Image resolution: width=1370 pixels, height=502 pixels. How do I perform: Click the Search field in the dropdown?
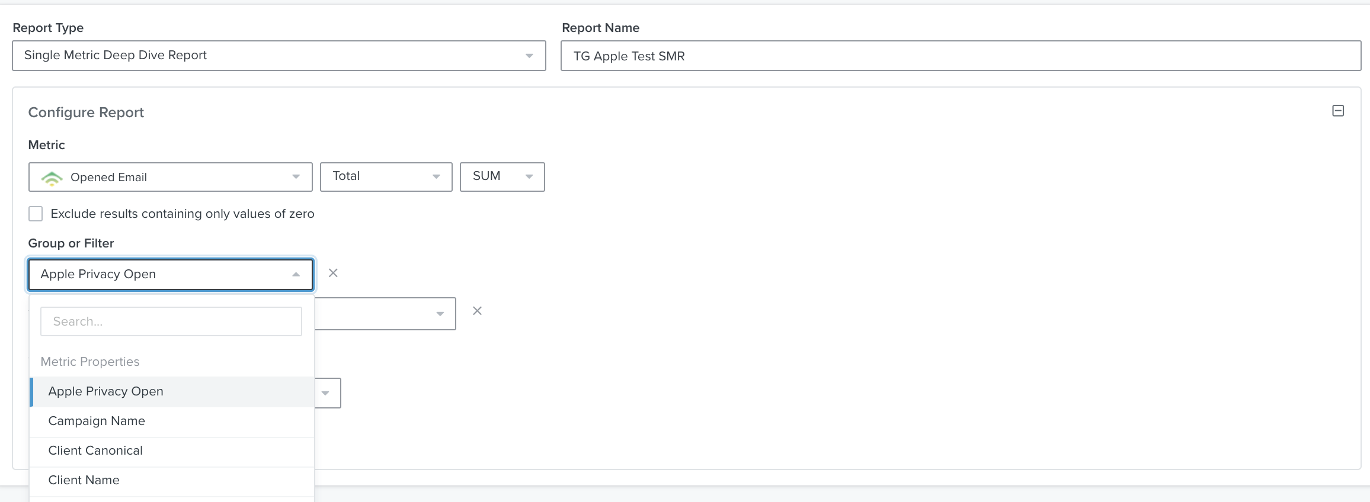click(x=171, y=321)
